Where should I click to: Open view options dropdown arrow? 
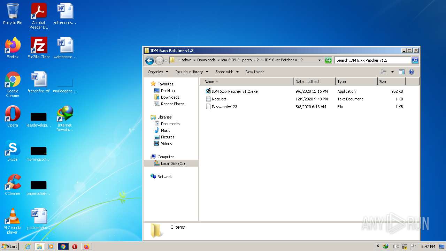pyautogui.click(x=392, y=72)
